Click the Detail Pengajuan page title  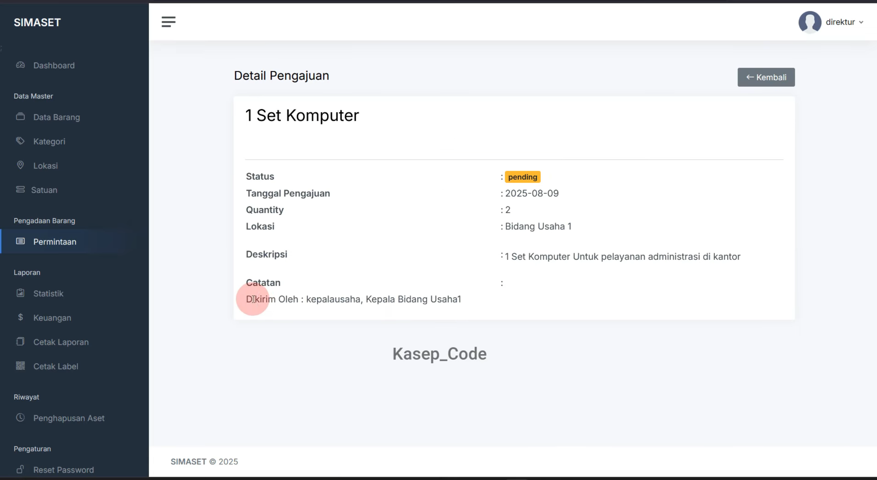point(282,75)
